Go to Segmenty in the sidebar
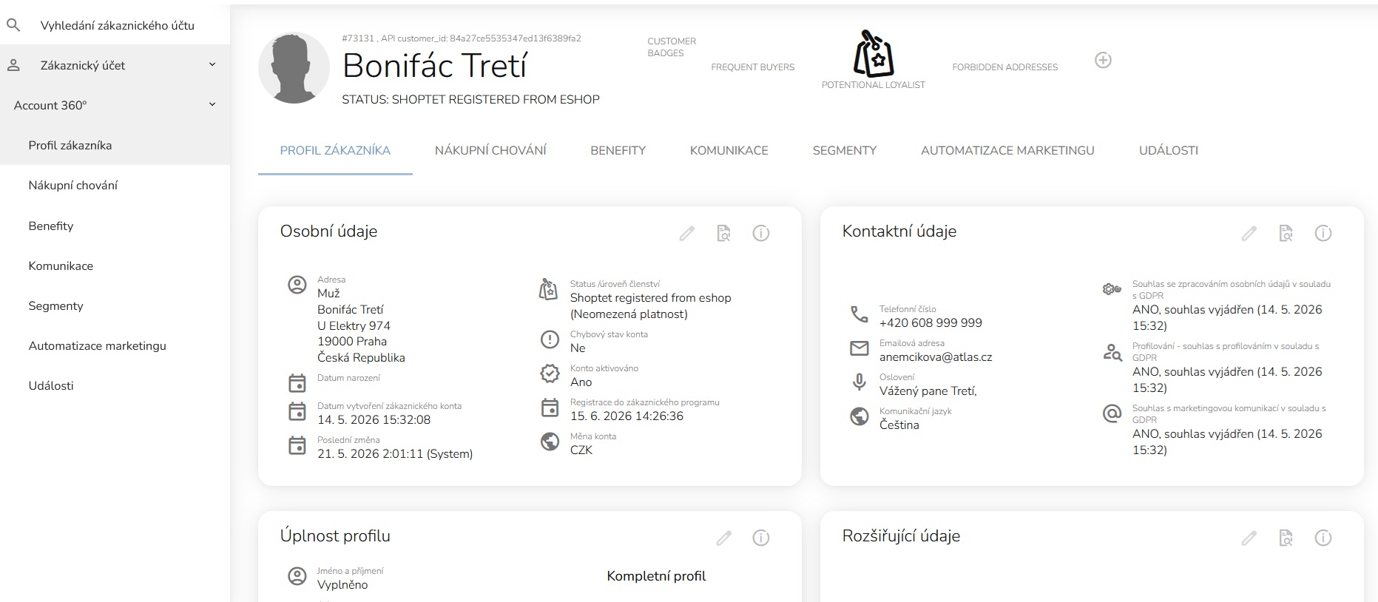 tap(55, 305)
